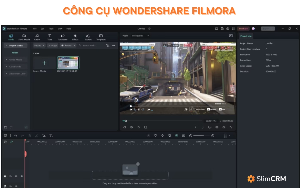Image resolution: width=301 pixels, height=188 pixels.
Task: Open the Titles tab
Action: 50,37
